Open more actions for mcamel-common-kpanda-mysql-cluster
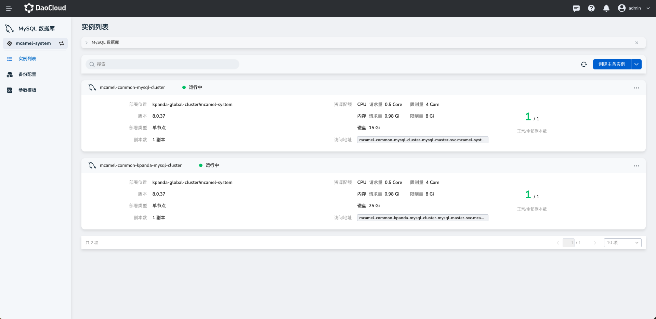 (636, 166)
